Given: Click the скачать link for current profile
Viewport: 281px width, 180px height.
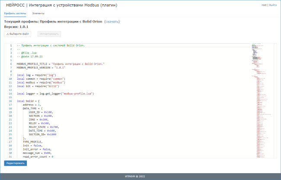Looking at the screenshot, I should pyautogui.click(x=112, y=22).
